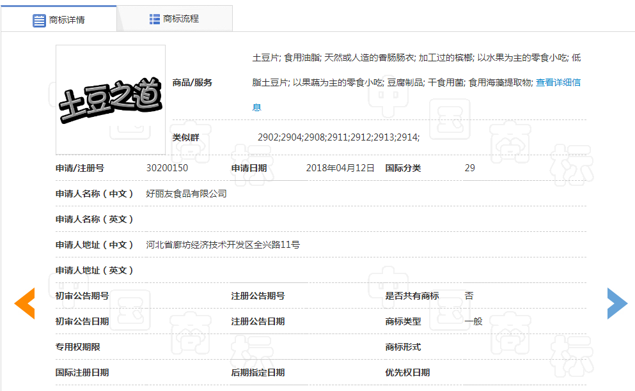Click the 土豆之道 trademark image
The image size is (635, 391).
coord(111,100)
